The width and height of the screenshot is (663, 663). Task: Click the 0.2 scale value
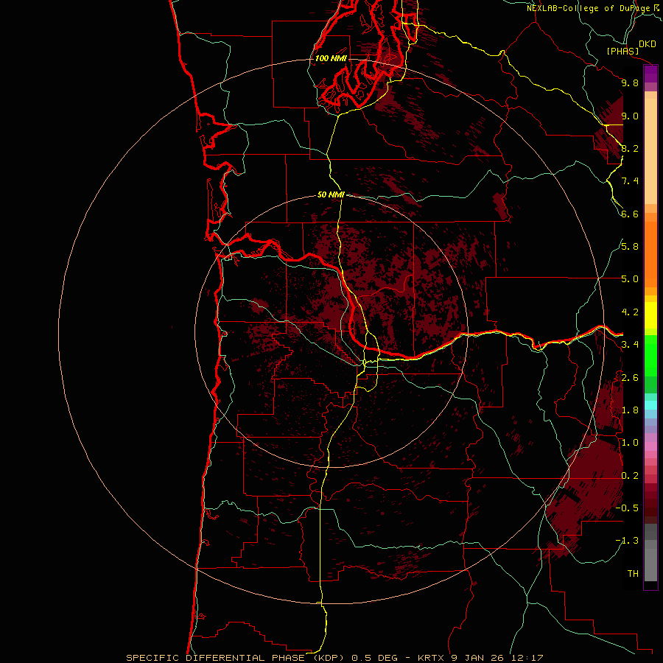[x=630, y=476]
